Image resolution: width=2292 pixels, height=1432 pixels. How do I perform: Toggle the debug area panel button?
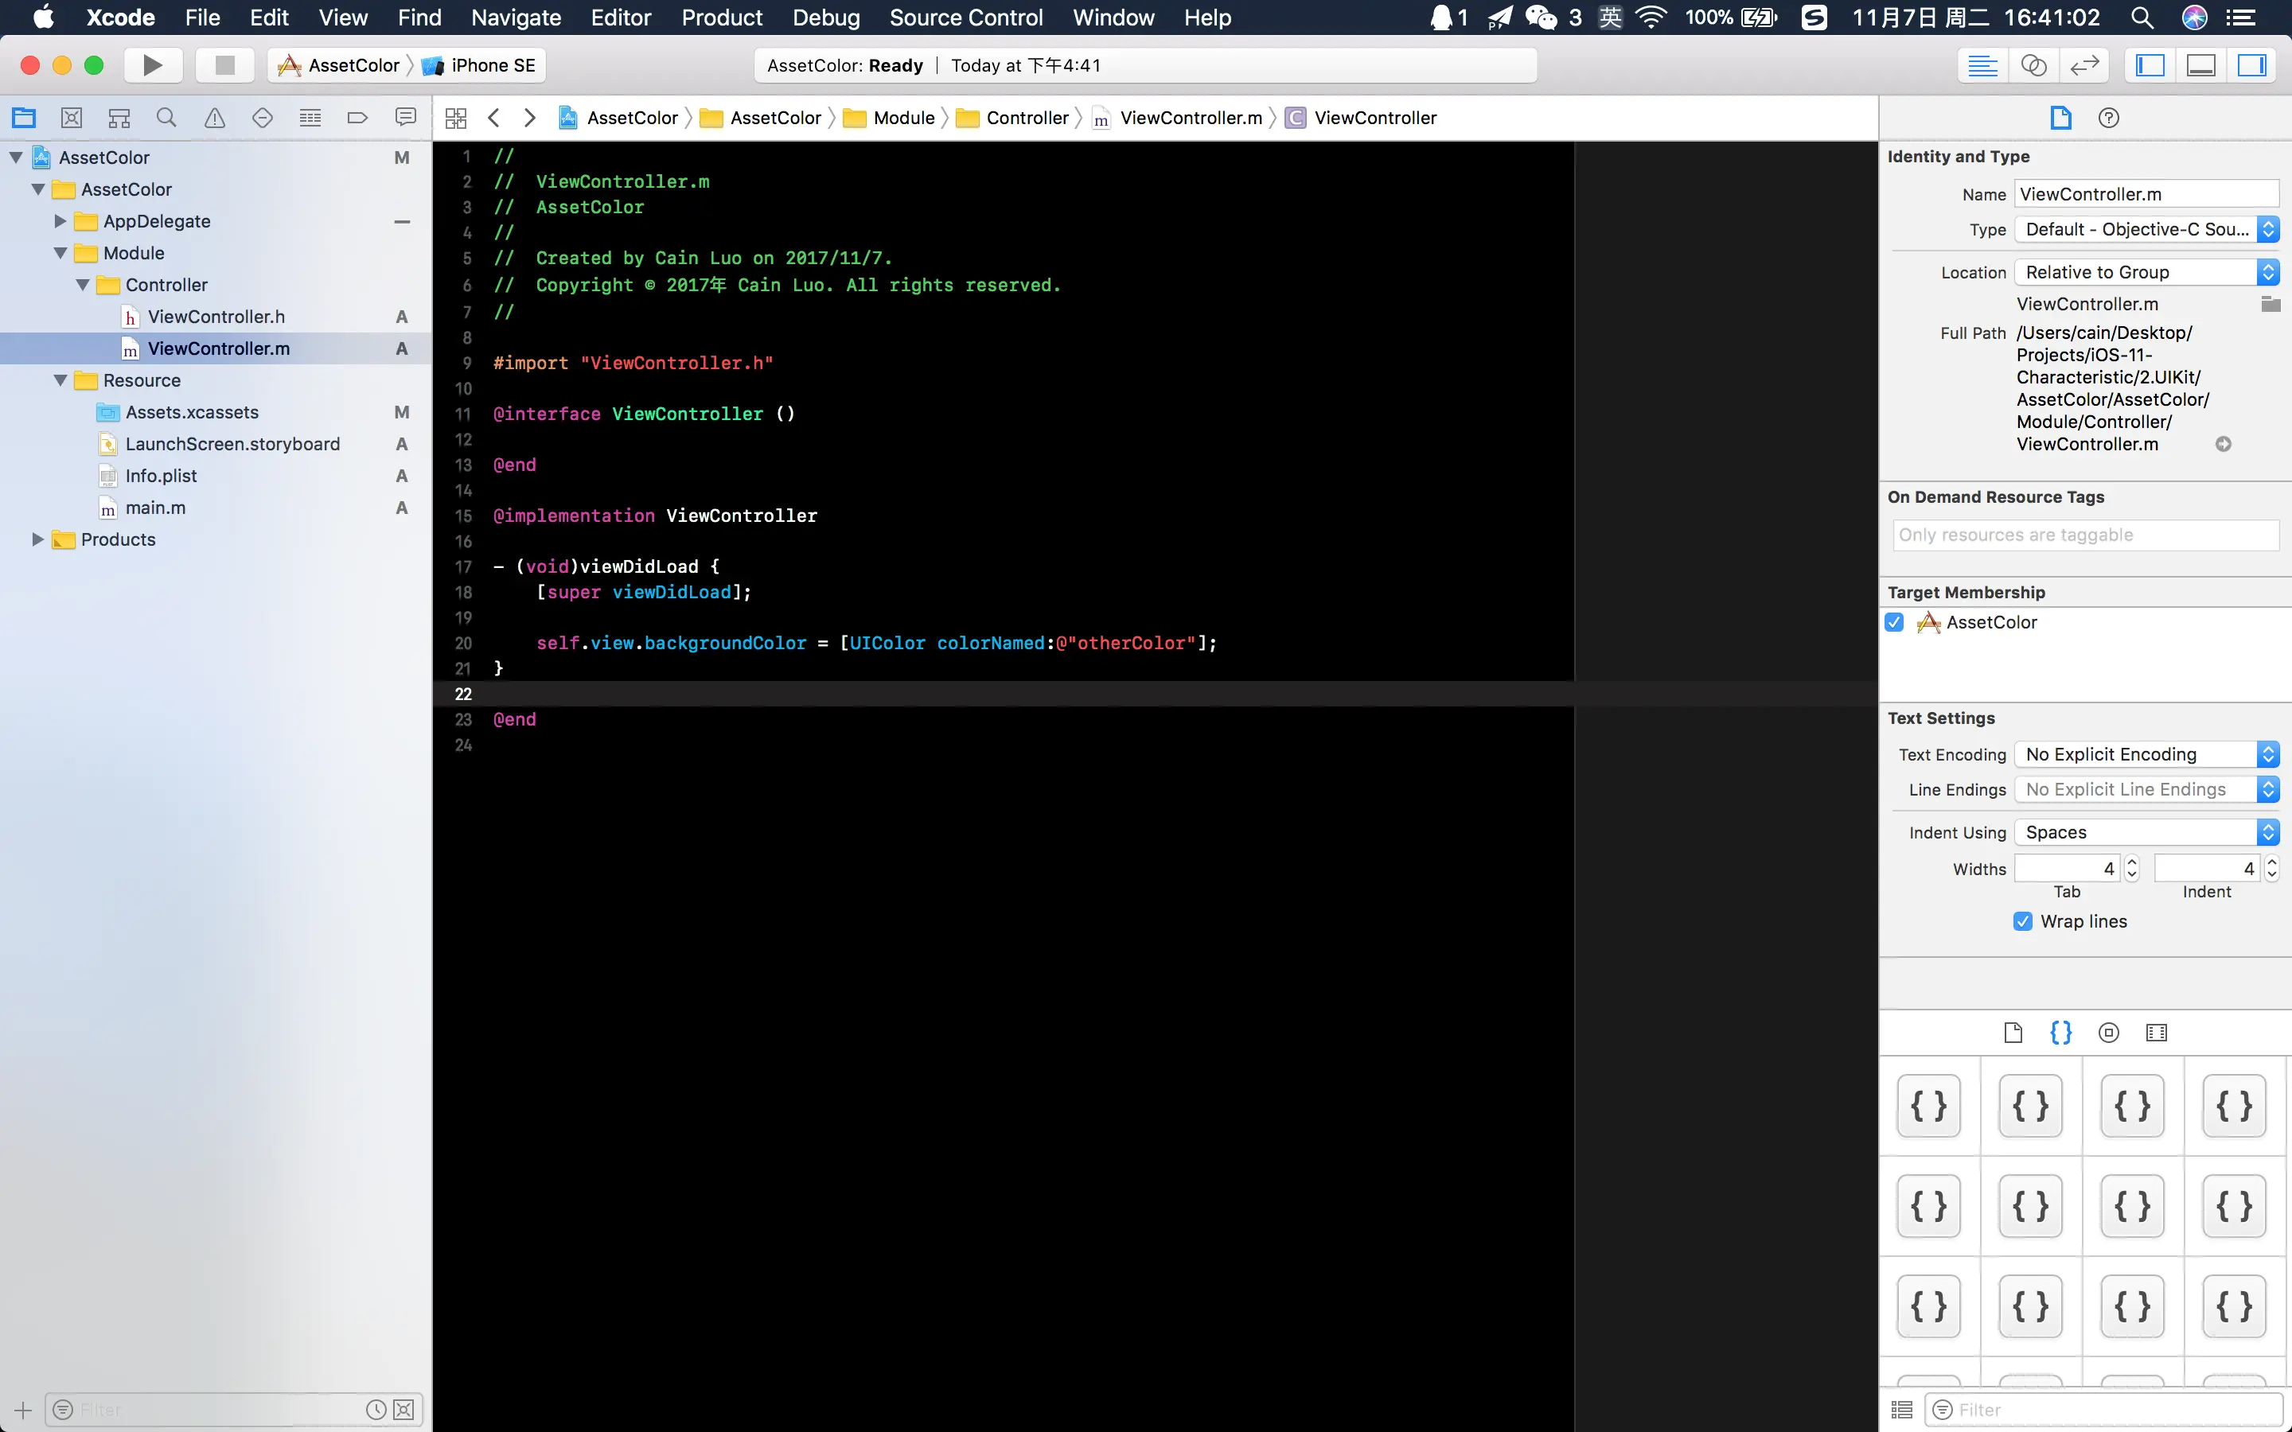(x=2201, y=65)
